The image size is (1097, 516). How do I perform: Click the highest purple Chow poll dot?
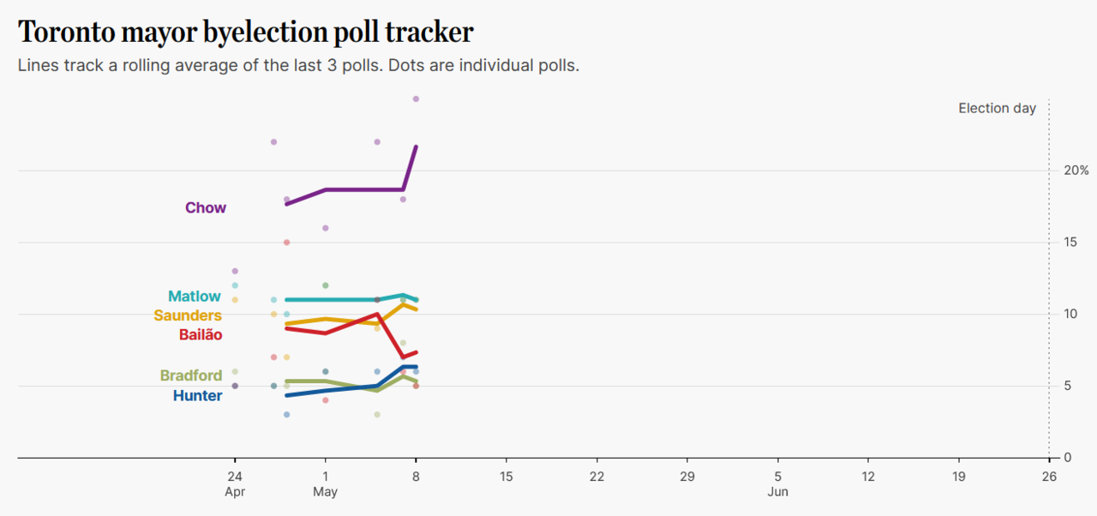tap(416, 99)
